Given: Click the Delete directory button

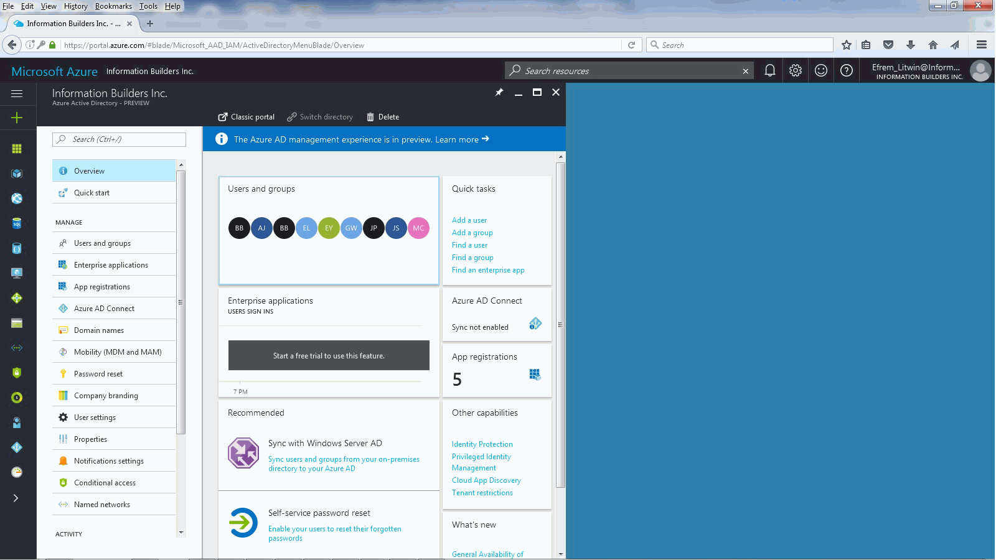Looking at the screenshot, I should (383, 117).
